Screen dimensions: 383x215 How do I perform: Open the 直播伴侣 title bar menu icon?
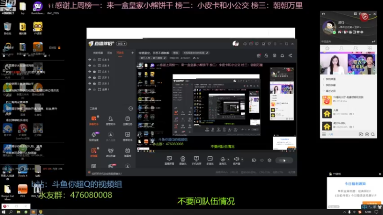click(275, 44)
